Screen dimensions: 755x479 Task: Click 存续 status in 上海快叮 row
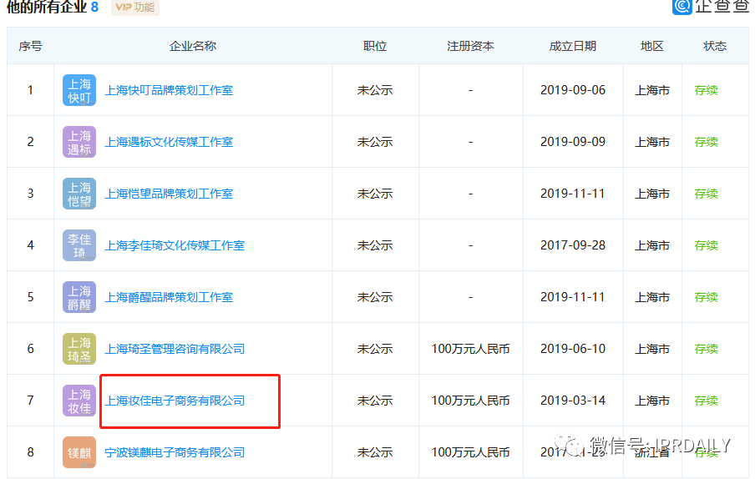point(707,90)
